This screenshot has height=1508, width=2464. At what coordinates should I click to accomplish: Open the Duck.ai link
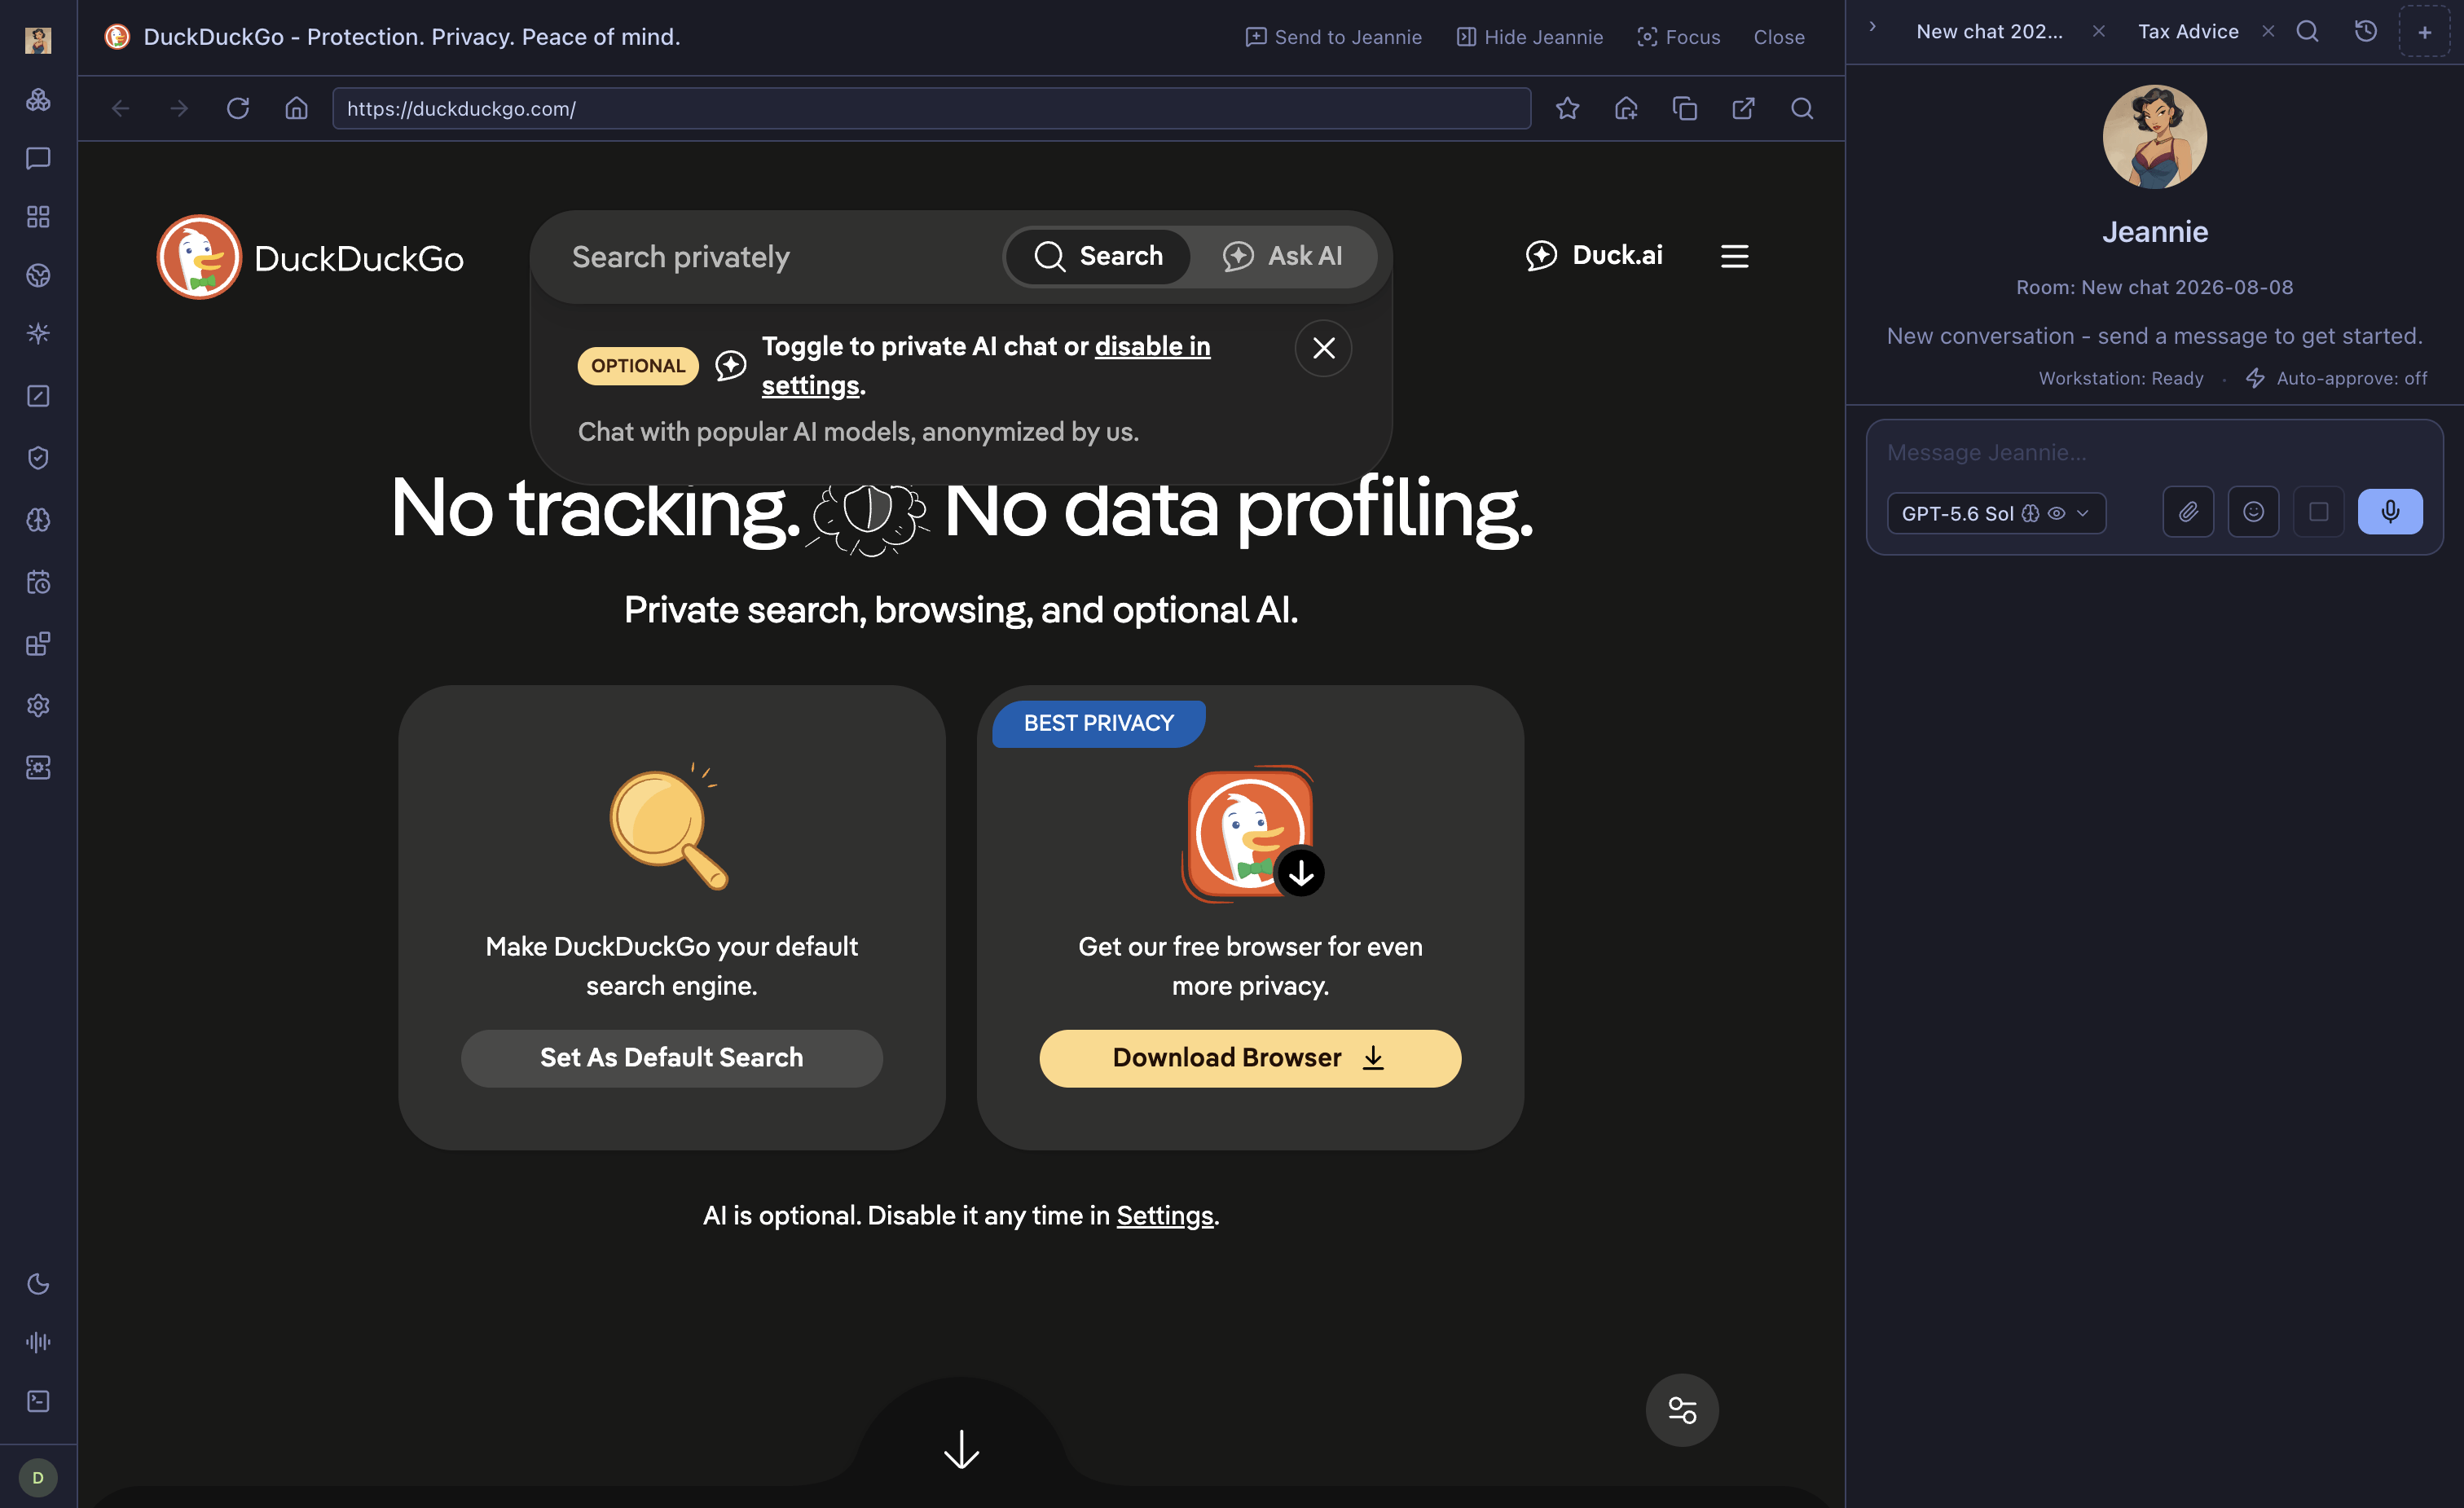point(1594,255)
